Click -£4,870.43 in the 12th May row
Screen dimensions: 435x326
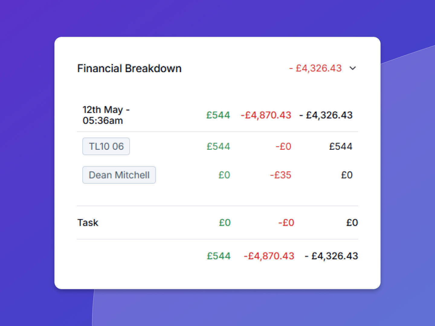click(266, 115)
